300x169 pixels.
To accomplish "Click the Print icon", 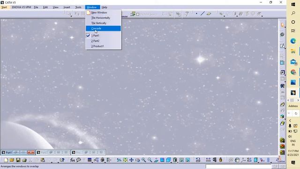I will (24, 160).
